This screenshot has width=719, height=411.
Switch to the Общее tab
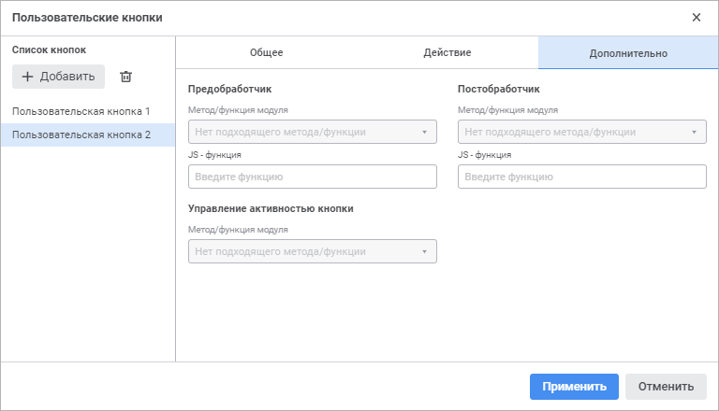(266, 53)
